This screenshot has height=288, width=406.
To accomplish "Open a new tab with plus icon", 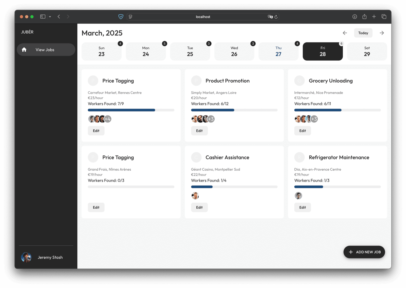I will pyautogui.click(x=374, y=17).
